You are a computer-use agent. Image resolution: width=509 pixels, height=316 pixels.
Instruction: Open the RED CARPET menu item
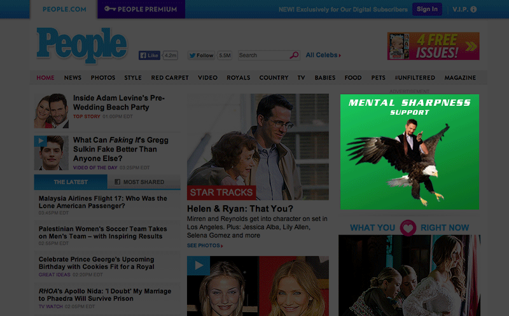(x=170, y=78)
